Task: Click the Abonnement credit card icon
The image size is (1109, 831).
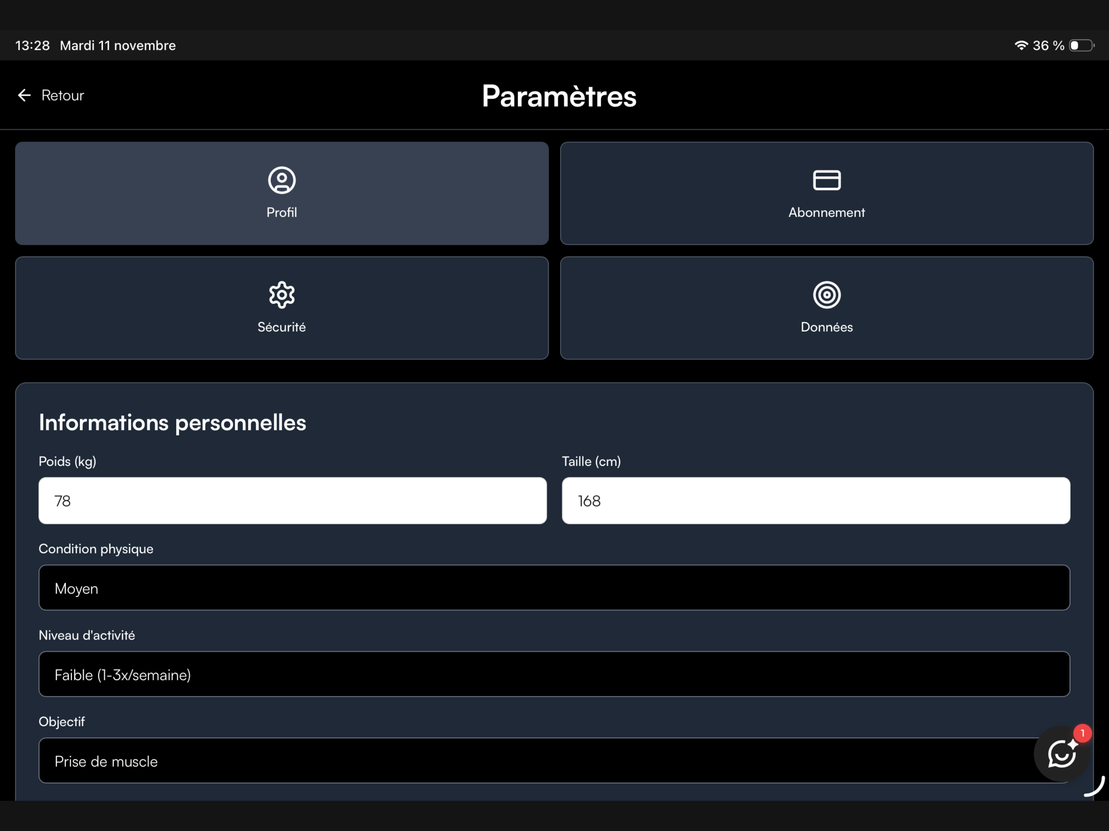Action: 827,181
